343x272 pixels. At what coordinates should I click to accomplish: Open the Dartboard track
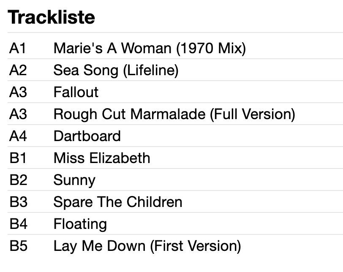tap(87, 136)
